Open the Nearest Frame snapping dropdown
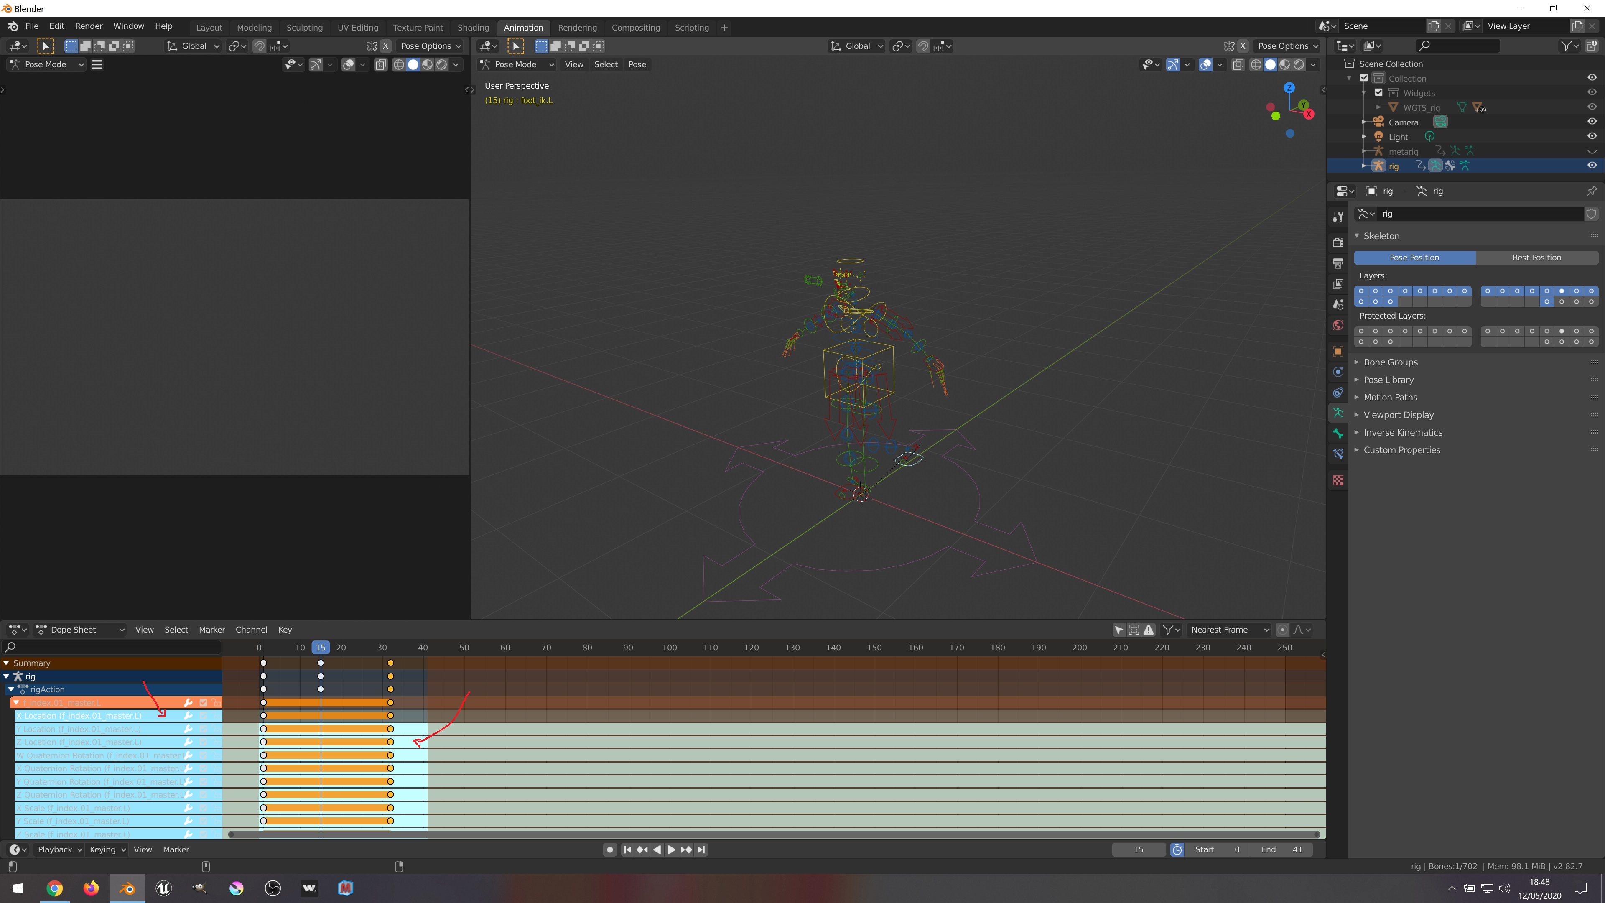This screenshot has height=903, width=1605. (1230, 630)
